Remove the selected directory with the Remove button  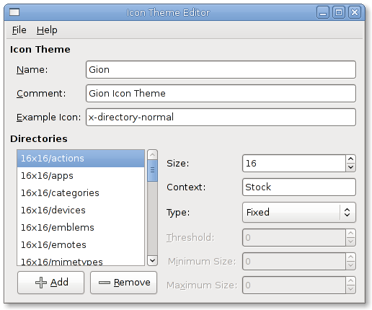point(123,283)
